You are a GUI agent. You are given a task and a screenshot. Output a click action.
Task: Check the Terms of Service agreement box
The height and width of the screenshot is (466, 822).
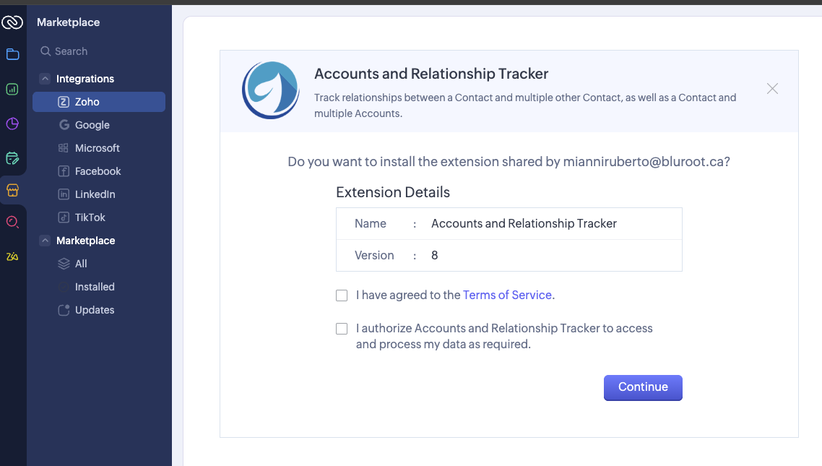coord(342,295)
